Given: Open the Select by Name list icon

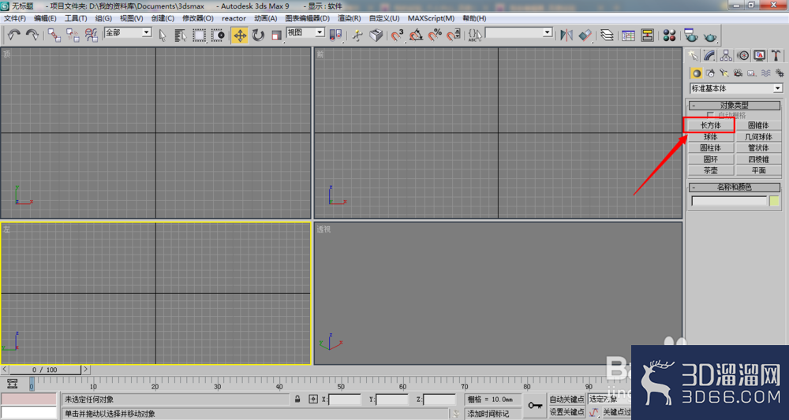Looking at the screenshot, I should tap(181, 35).
